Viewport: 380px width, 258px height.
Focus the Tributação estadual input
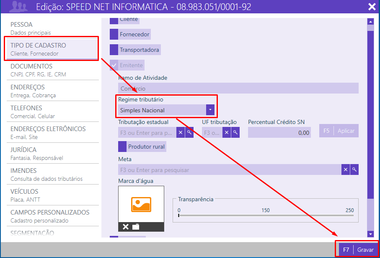pyautogui.click(x=147, y=132)
